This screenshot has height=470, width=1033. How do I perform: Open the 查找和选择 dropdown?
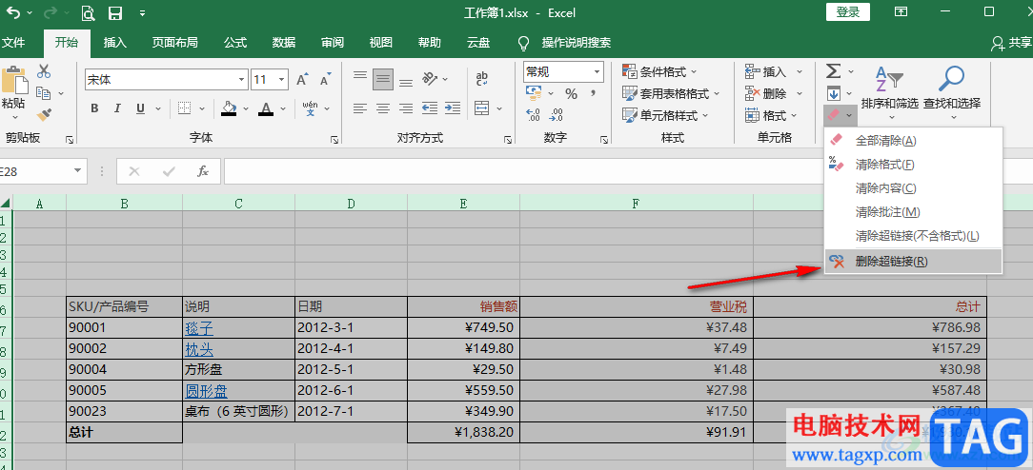952,93
